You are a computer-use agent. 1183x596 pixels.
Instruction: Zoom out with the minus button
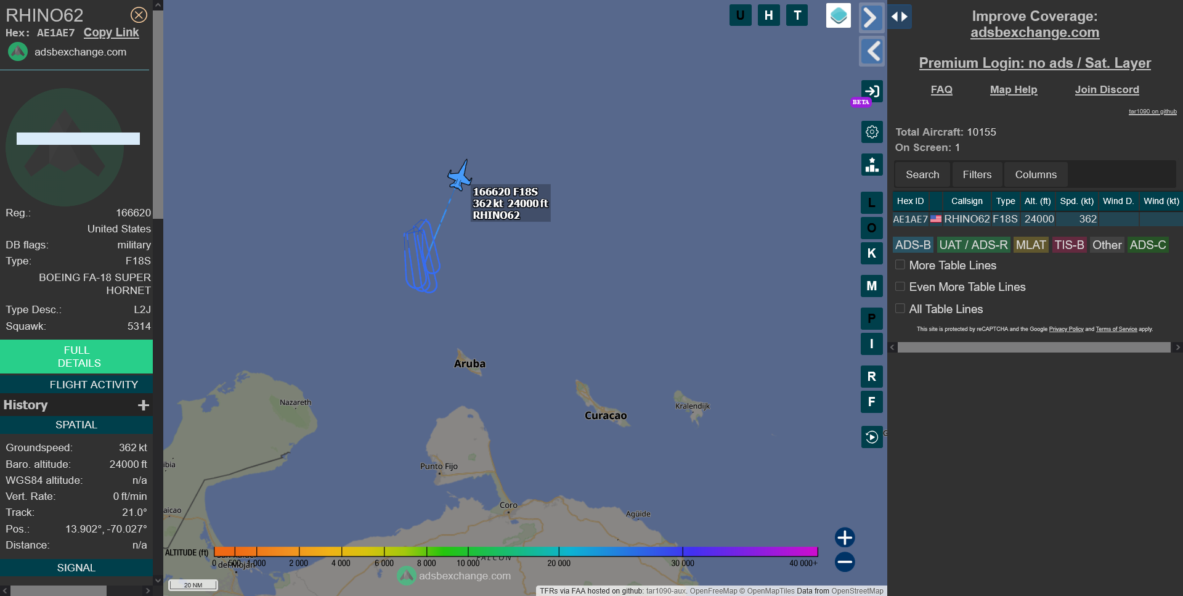click(x=844, y=561)
